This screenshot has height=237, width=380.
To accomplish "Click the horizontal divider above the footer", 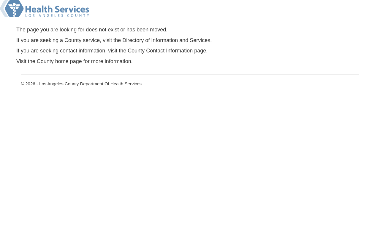I will click(190, 74).
